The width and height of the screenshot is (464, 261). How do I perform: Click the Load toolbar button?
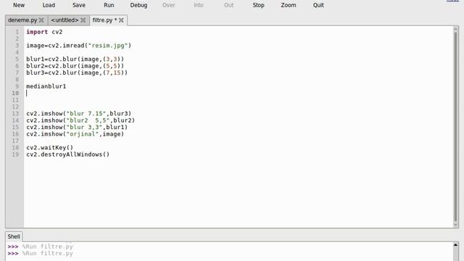[49, 5]
